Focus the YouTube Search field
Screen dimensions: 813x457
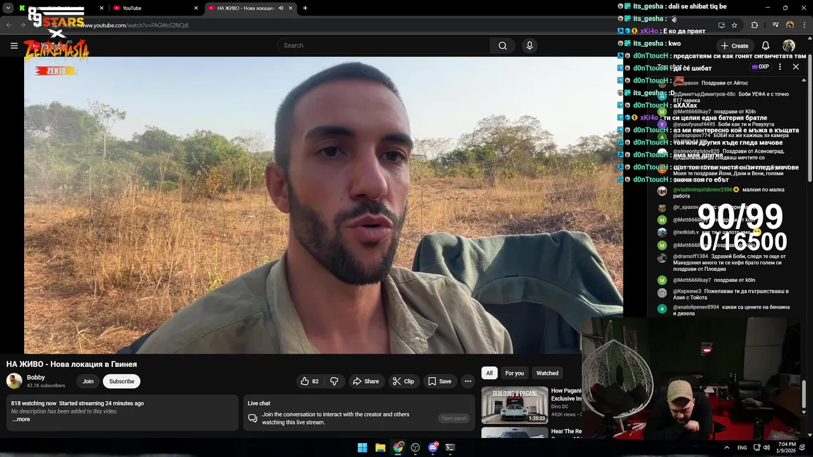(x=383, y=46)
